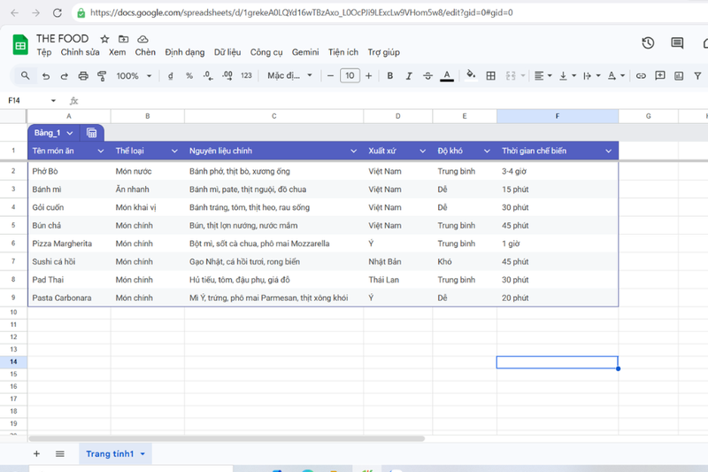Image resolution: width=708 pixels, height=472 pixels.
Task: Open the text color picker
Action: 447,76
